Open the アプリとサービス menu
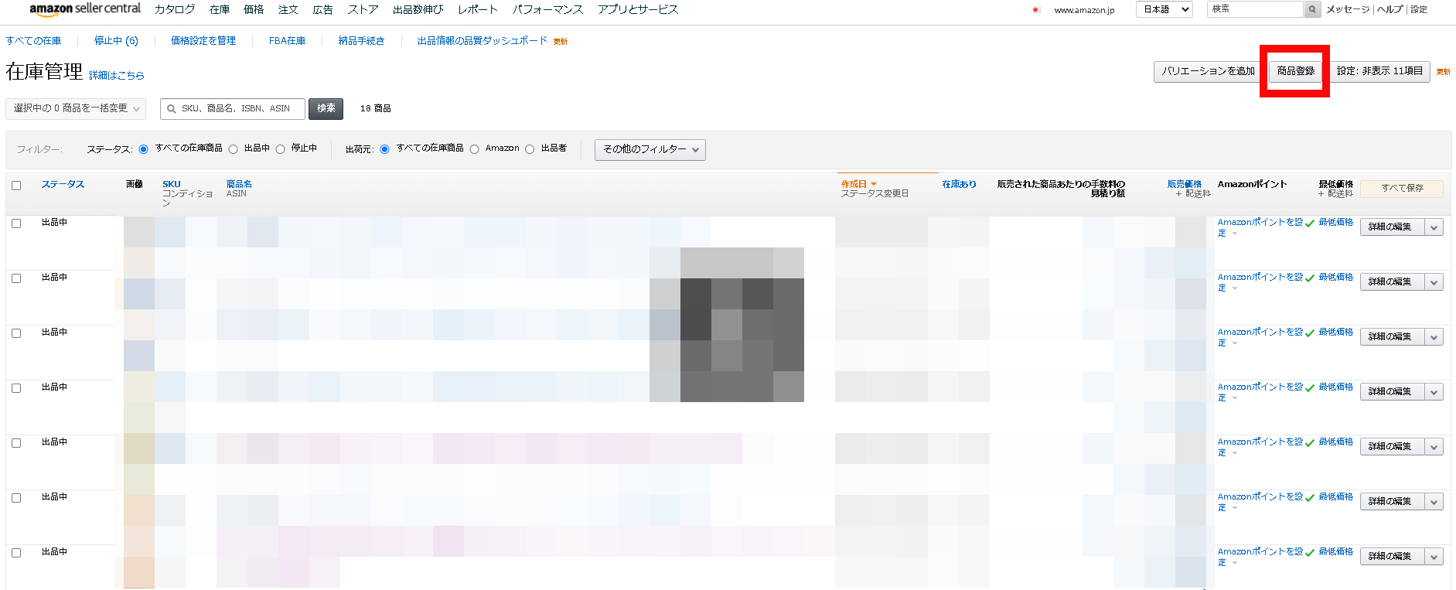Viewport: 1456px width, 590px height. point(638,9)
